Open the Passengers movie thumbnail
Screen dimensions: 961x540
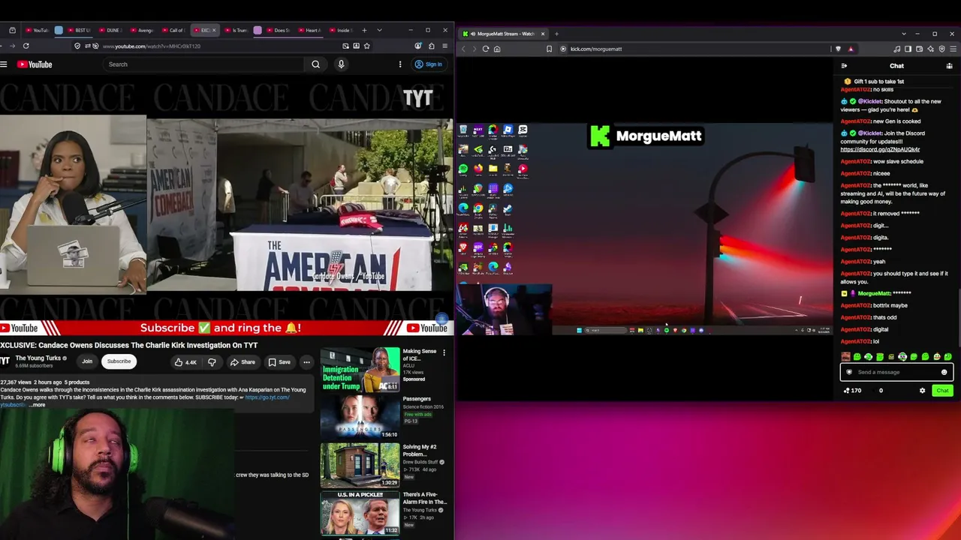(360, 418)
